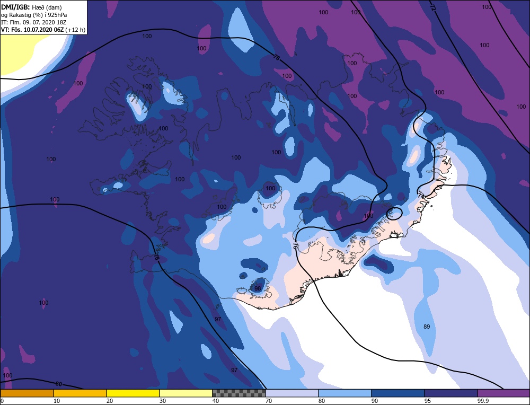530x405 pixels.
Task: Click the legend tick value '10'
Action: click(x=57, y=401)
